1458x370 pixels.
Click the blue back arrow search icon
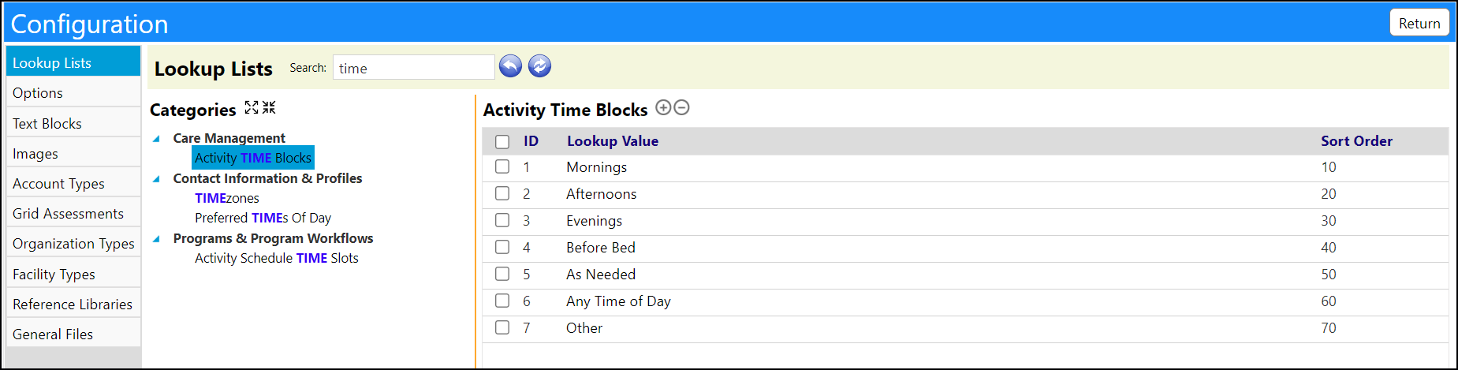point(511,66)
